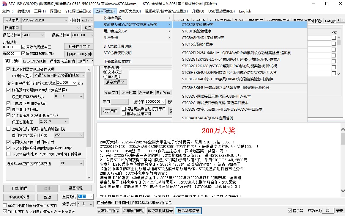Click 成功计数 value field 23
This screenshot has height=216, width=345.
[328, 211]
